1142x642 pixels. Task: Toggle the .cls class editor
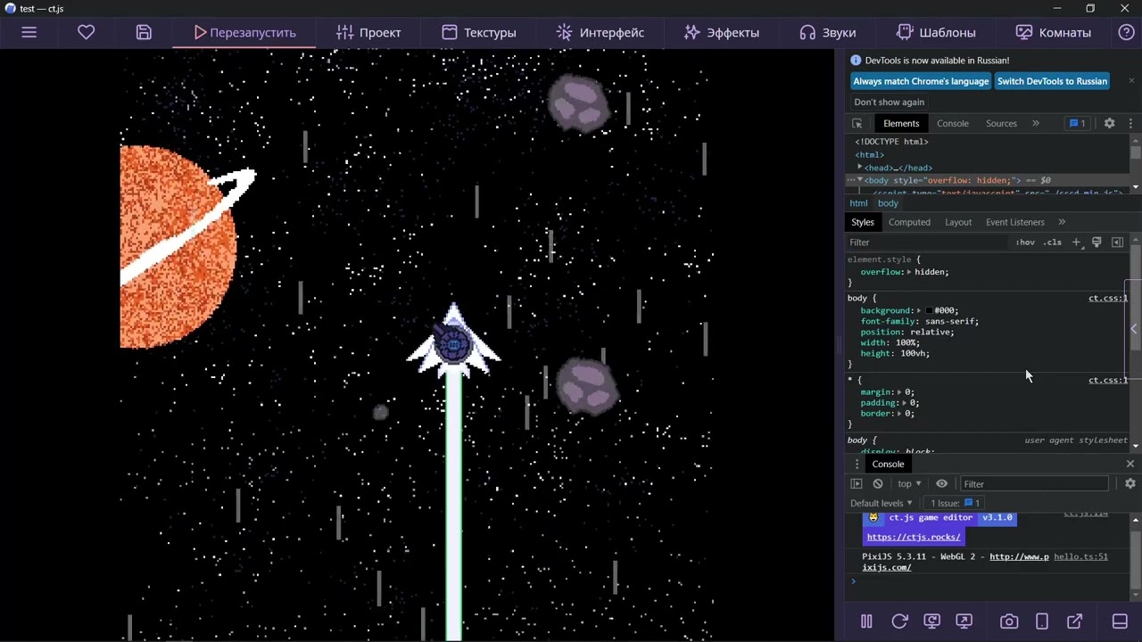(1054, 243)
